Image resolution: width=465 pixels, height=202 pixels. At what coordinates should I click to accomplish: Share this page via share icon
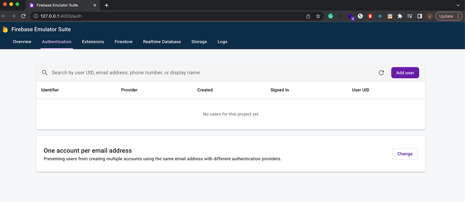308,16
